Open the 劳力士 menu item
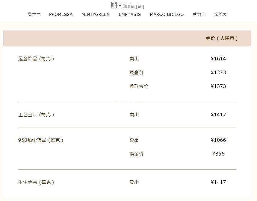Image resolution: width=257 pixels, height=201 pixels. tap(199, 14)
